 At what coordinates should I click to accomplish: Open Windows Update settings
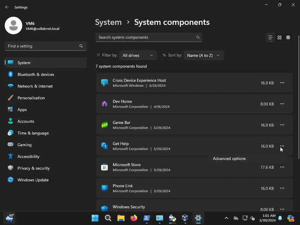45,180
